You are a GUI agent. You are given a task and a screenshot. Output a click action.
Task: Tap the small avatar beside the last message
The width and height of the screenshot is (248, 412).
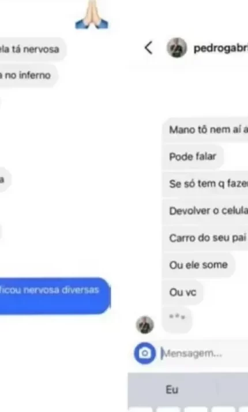pos(145,325)
